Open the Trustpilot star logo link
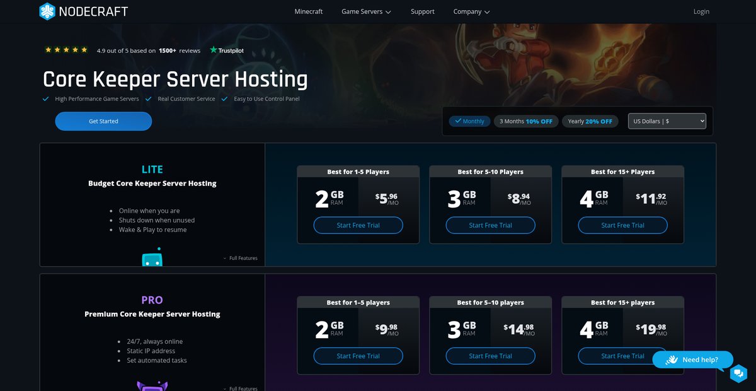 pyautogui.click(x=227, y=50)
